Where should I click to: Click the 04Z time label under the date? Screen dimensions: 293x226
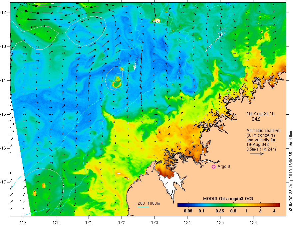coord(256,119)
